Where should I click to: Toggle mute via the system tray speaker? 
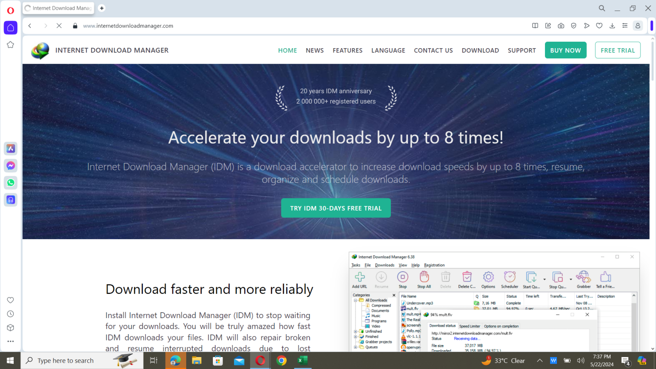(581, 360)
